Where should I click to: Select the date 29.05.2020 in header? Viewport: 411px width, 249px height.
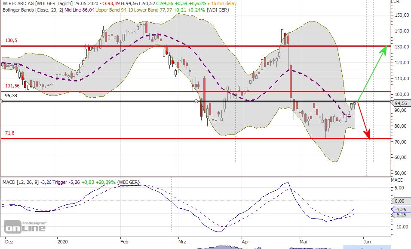click(86, 3)
